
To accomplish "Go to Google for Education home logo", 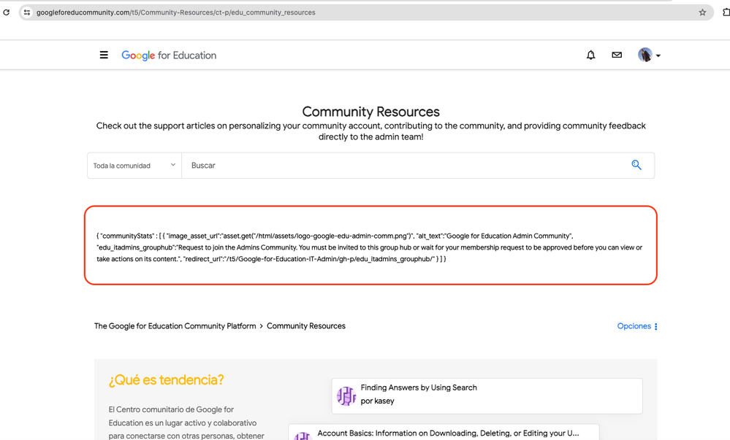I will click(x=169, y=55).
